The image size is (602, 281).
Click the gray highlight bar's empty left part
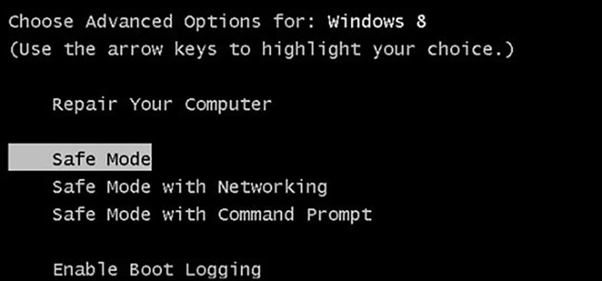point(30,158)
